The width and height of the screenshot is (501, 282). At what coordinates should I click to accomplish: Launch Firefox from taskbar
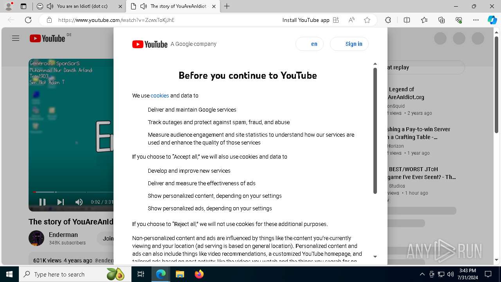click(199, 274)
